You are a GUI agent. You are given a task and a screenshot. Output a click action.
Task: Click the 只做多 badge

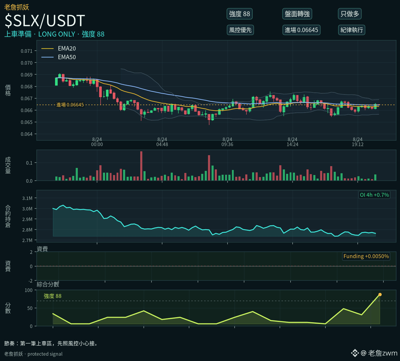click(x=350, y=14)
